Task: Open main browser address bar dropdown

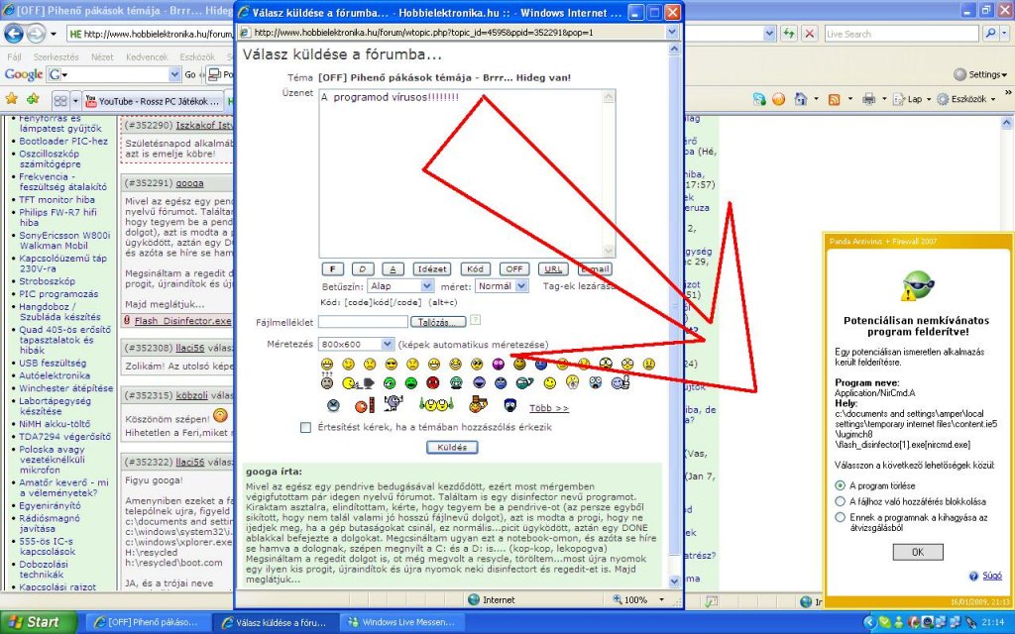Action: pos(769,34)
